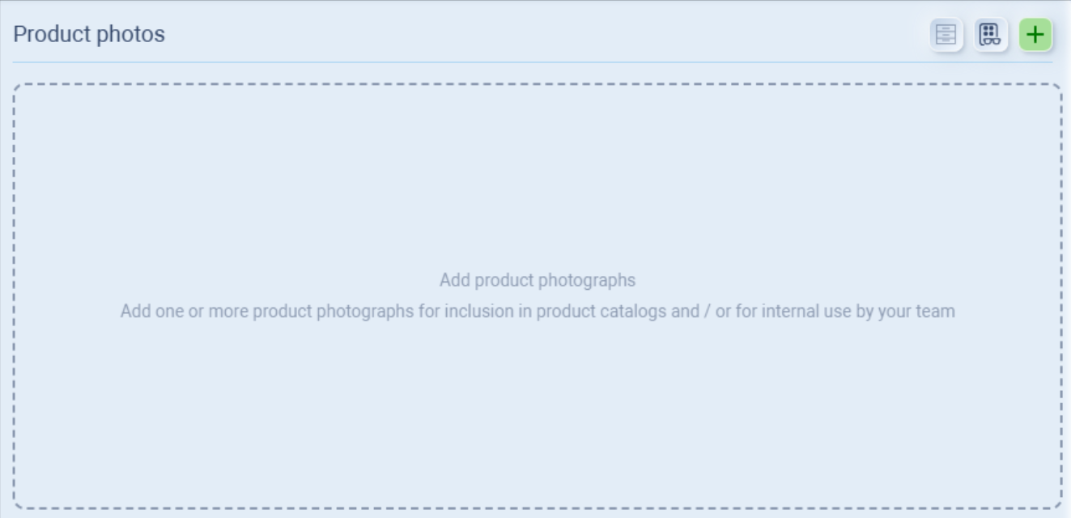This screenshot has width=1071, height=518.
Task: Hit the green plus icon beside Product photos
Action: pyautogui.click(x=1035, y=35)
